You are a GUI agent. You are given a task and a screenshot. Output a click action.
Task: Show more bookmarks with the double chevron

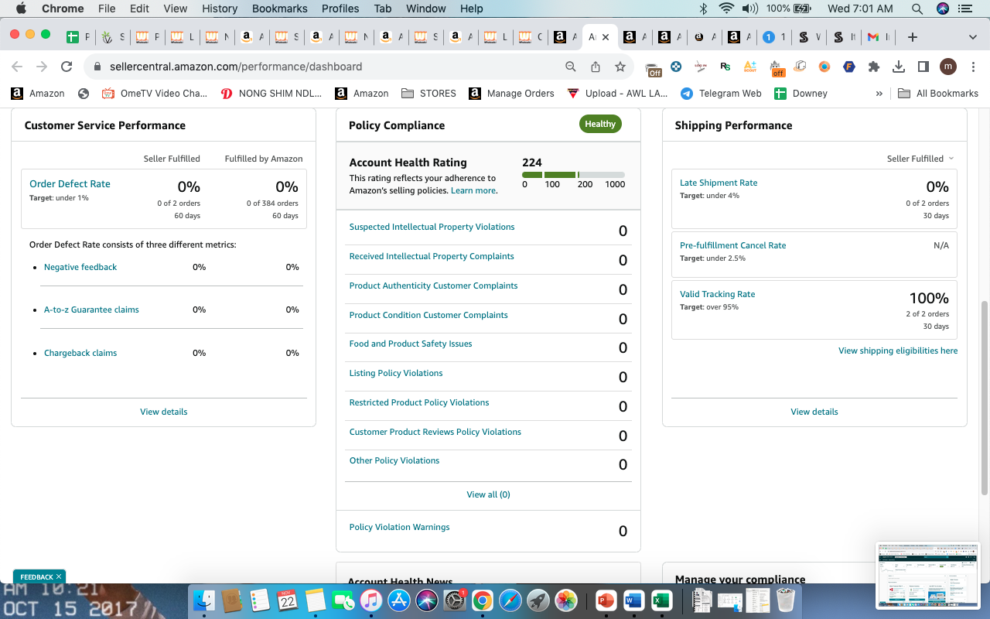(x=879, y=94)
